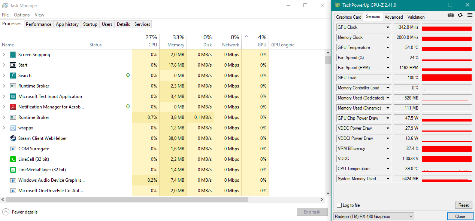Screen dimensions: 475x221
Task: Click the GPU-Z screenshot camera icon
Action: (x=451, y=15)
